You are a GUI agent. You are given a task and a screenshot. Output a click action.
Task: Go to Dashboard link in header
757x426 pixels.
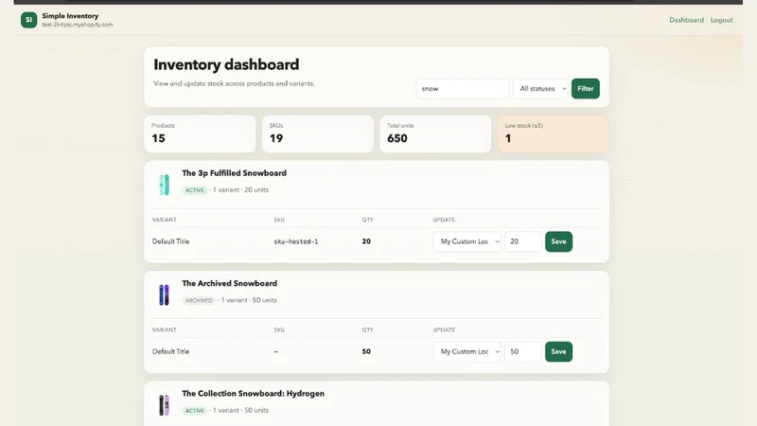click(686, 20)
